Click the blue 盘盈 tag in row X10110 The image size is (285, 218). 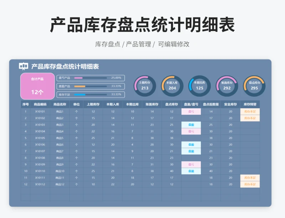(x=191, y=171)
